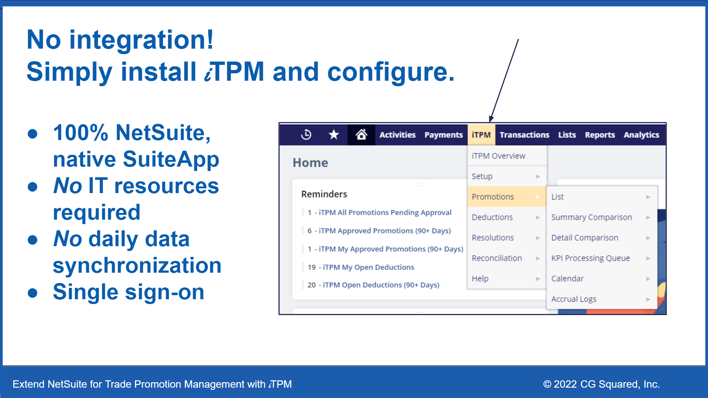The width and height of the screenshot is (708, 398).
Task: Click iTPM Open Deductions (90+ Days) link
Action: pos(381,285)
